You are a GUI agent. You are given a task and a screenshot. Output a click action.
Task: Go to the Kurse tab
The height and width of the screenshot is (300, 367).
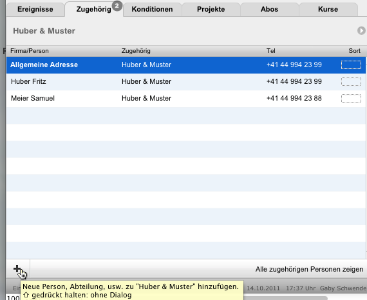point(328,9)
